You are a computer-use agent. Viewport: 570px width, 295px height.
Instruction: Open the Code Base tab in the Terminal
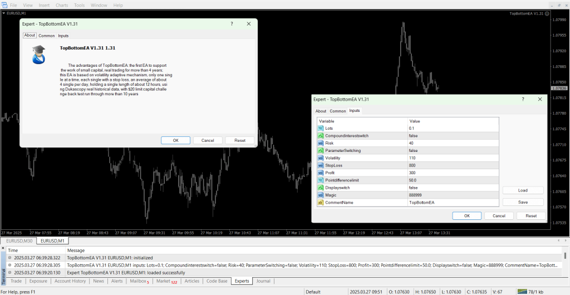pyautogui.click(x=217, y=281)
